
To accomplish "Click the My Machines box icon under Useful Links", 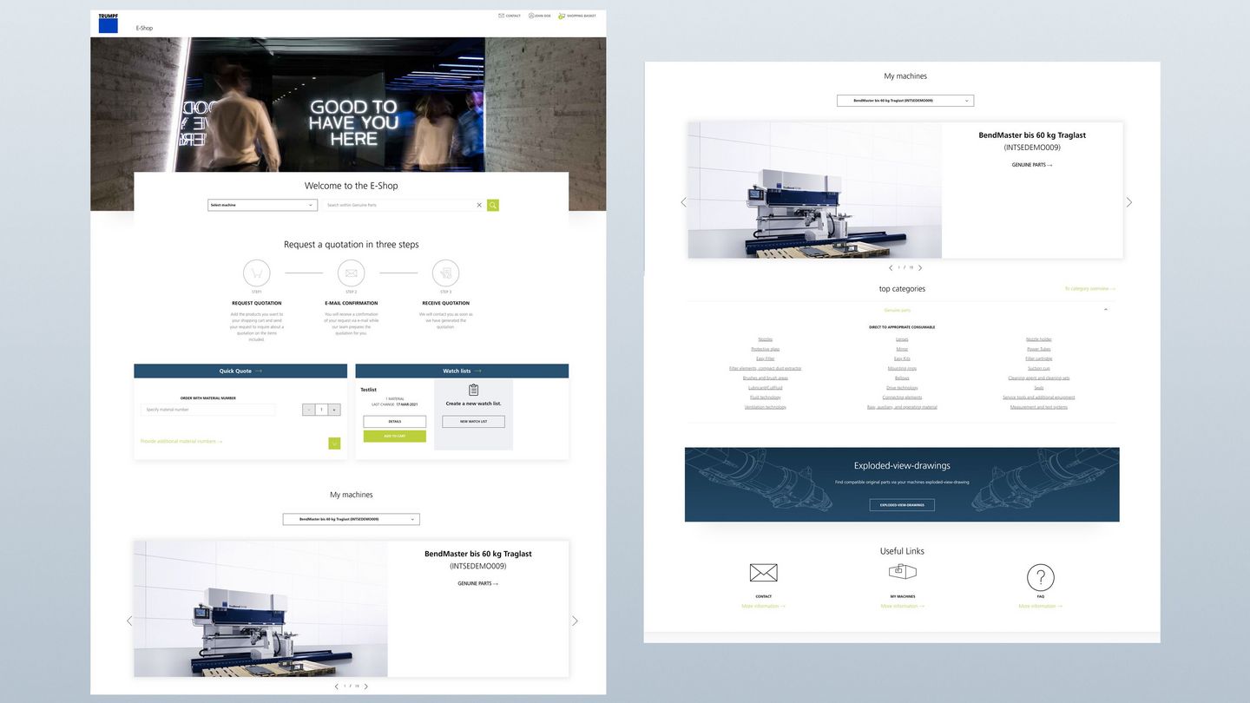I will tap(903, 572).
